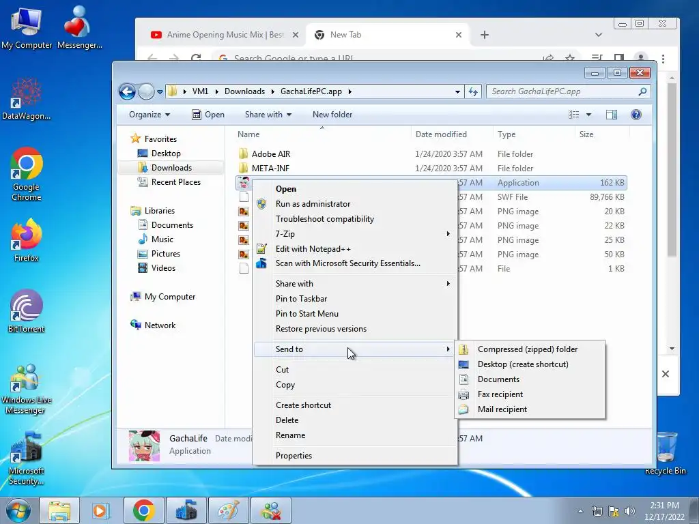
Task: Refresh the Explorer folder view
Action: (473, 92)
